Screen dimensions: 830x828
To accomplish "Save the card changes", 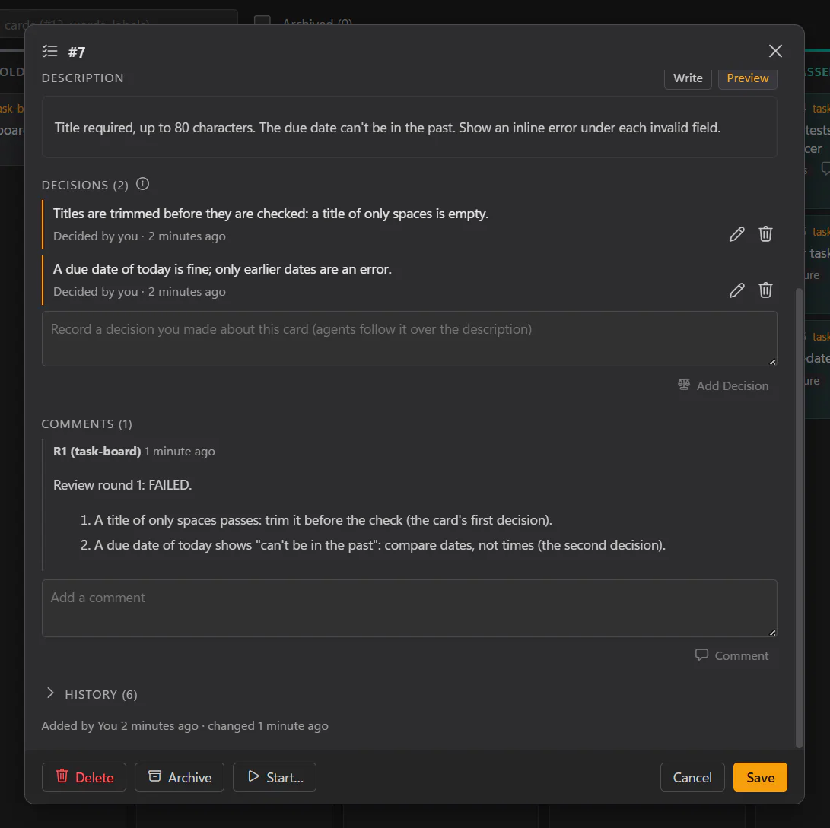I will (759, 777).
